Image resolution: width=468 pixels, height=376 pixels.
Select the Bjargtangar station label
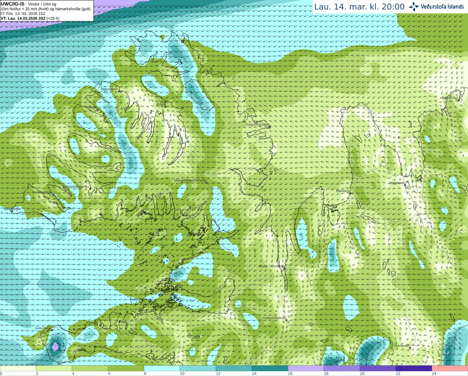tap(12, 209)
